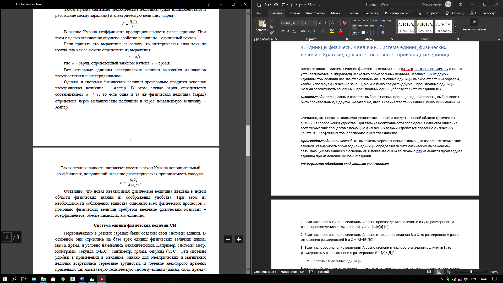503x283 pixels.
Task: Enter full screen mode in Adobe Reader Touch
Action: click(x=209, y=4)
